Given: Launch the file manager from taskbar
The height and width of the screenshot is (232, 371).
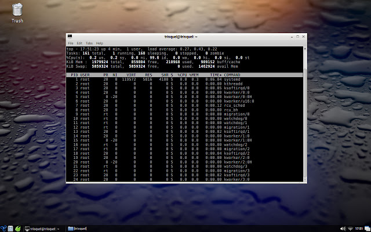Looking at the screenshot, I should (10, 229).
